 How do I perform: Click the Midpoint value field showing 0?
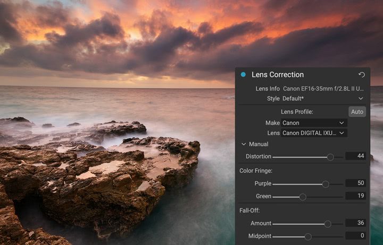tap(355, 235)
